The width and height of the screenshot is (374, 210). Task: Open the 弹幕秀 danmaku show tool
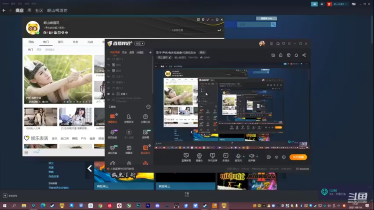point(129,149)
